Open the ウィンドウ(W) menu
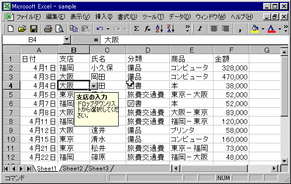 211,17
